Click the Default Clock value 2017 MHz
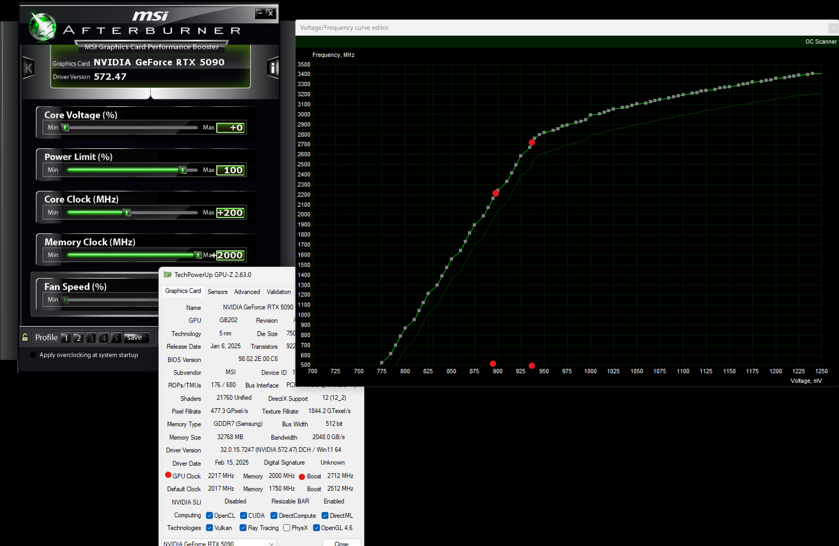839x546 pixels. point(221,489)
